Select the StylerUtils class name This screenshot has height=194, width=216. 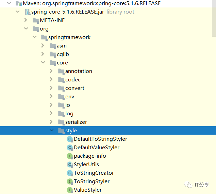tap(86, 164)
